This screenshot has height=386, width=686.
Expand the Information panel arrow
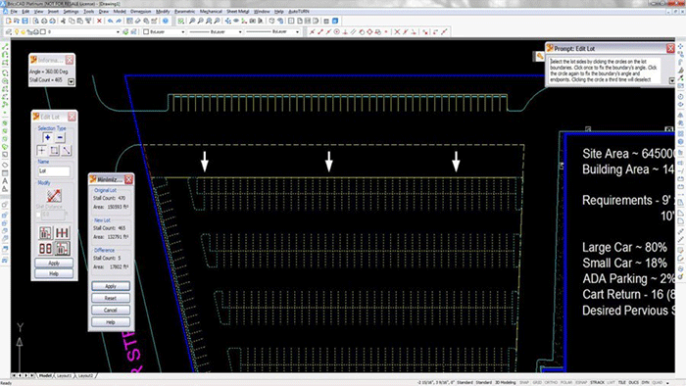pos(71,81)
